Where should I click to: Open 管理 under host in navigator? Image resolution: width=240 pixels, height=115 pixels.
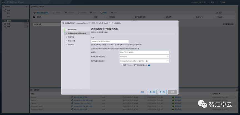(8, 14)
